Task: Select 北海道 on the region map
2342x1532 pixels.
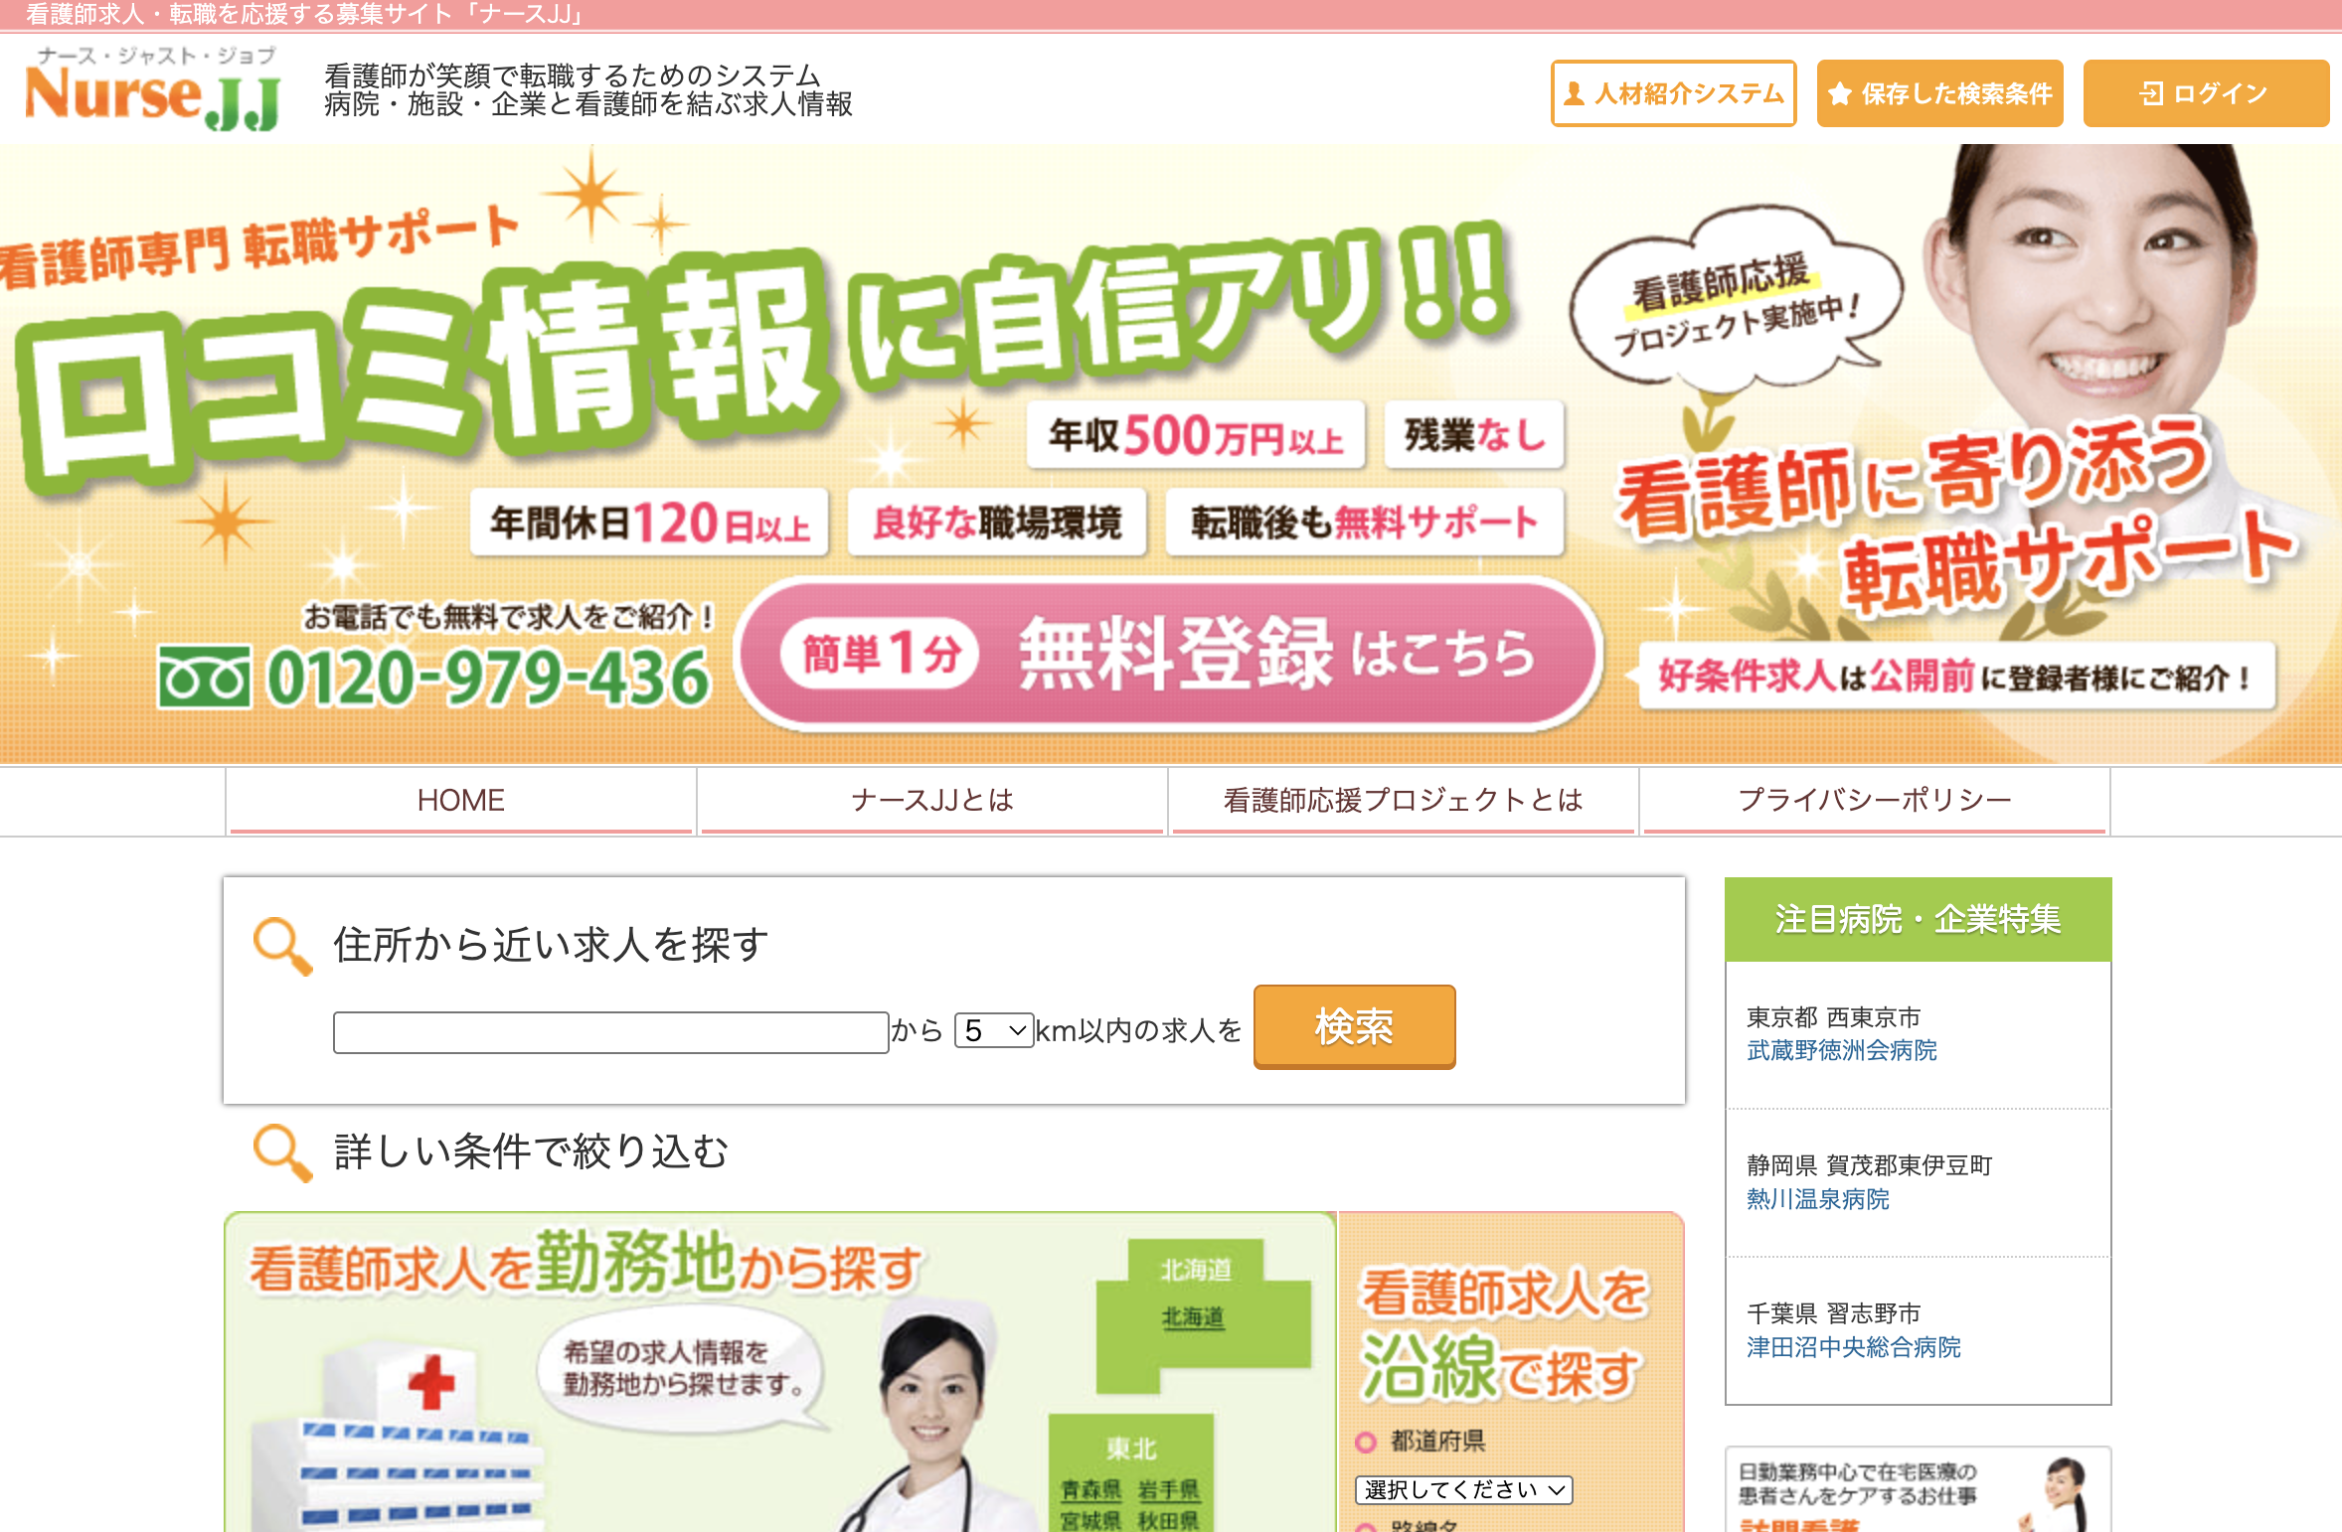Action: coord(1193,1317)
